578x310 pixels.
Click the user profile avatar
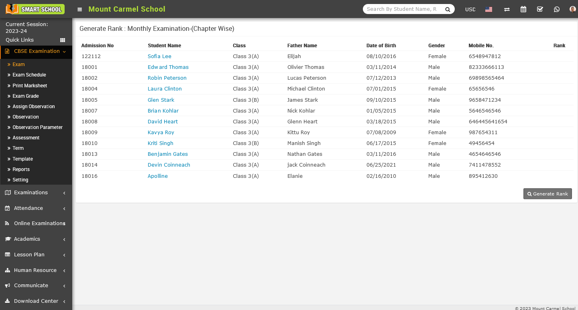pyautogui.click(x=572, y=9)
